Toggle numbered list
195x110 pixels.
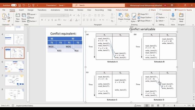pos(90,15)
